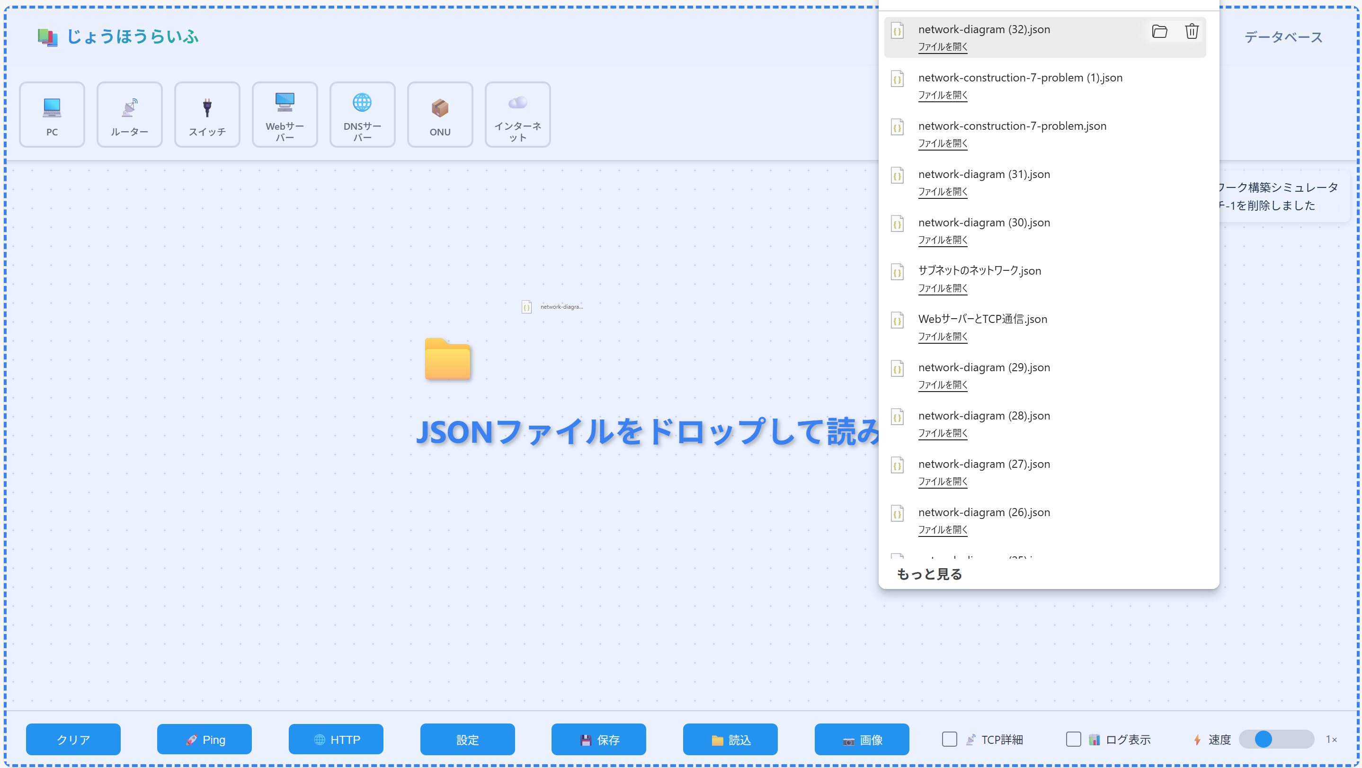Image resolution: width=1362 pixels, height=768 pixels.
Task: Select the ONU device icon
Action: (x=440, y=114)
